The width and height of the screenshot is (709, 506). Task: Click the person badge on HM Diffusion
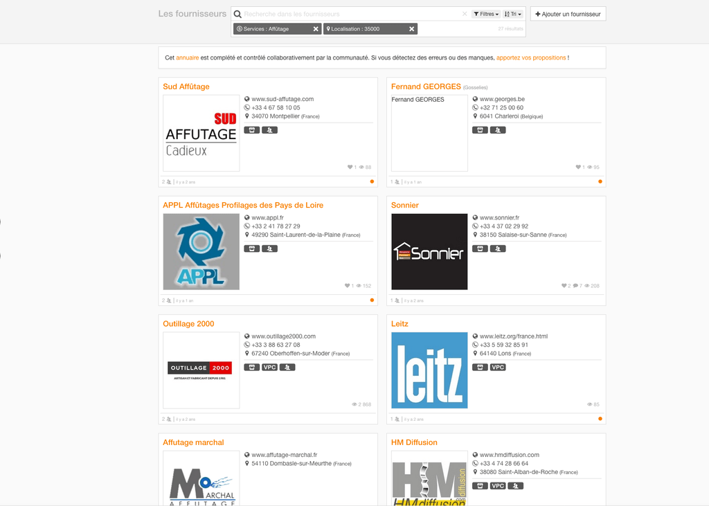coord(515,486)
